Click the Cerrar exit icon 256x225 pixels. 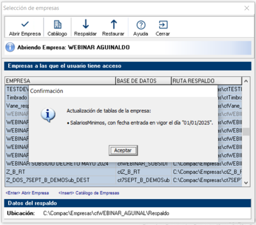tap(163, 25)
